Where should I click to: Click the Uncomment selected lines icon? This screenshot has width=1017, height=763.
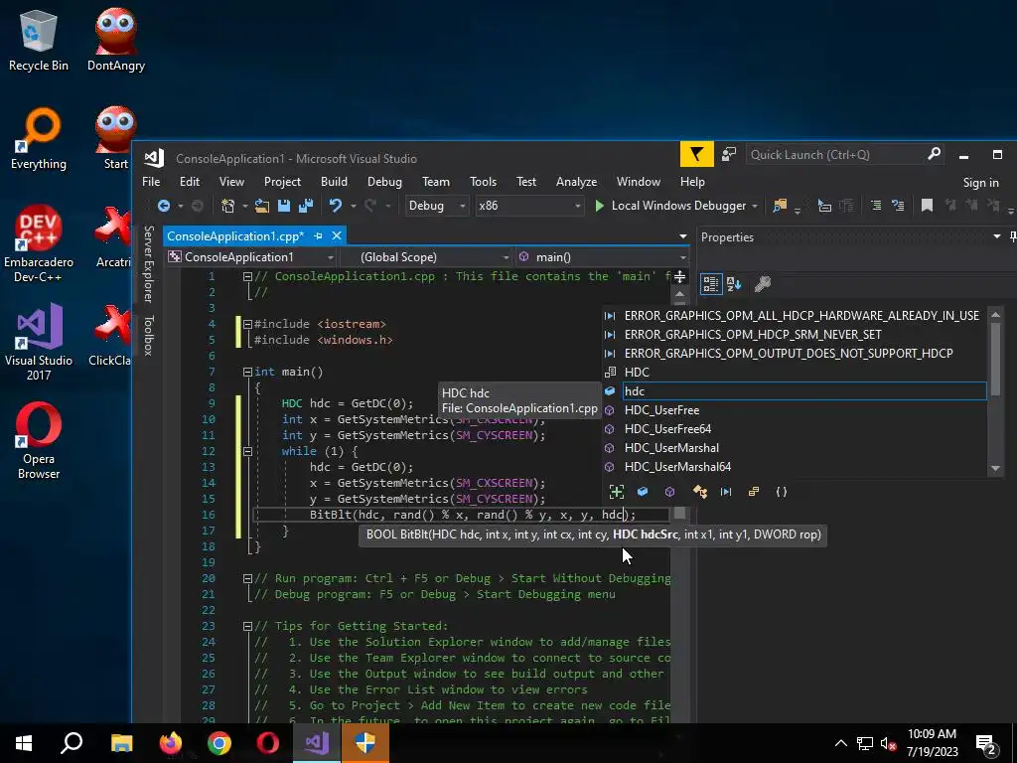pos(898,206)
